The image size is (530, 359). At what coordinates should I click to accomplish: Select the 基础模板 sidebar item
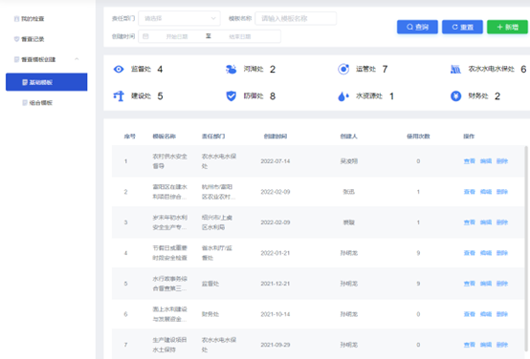coord(46,82)
